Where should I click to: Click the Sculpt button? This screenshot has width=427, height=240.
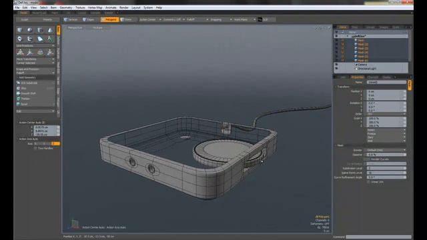point(25,19)
